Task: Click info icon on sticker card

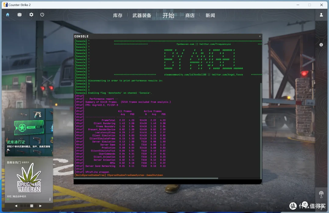Action: (x=50, y=199)
